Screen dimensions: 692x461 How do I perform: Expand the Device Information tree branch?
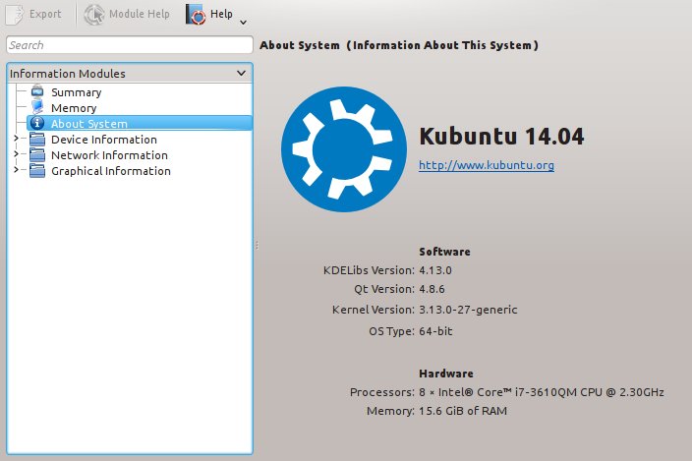click(16, 140)
